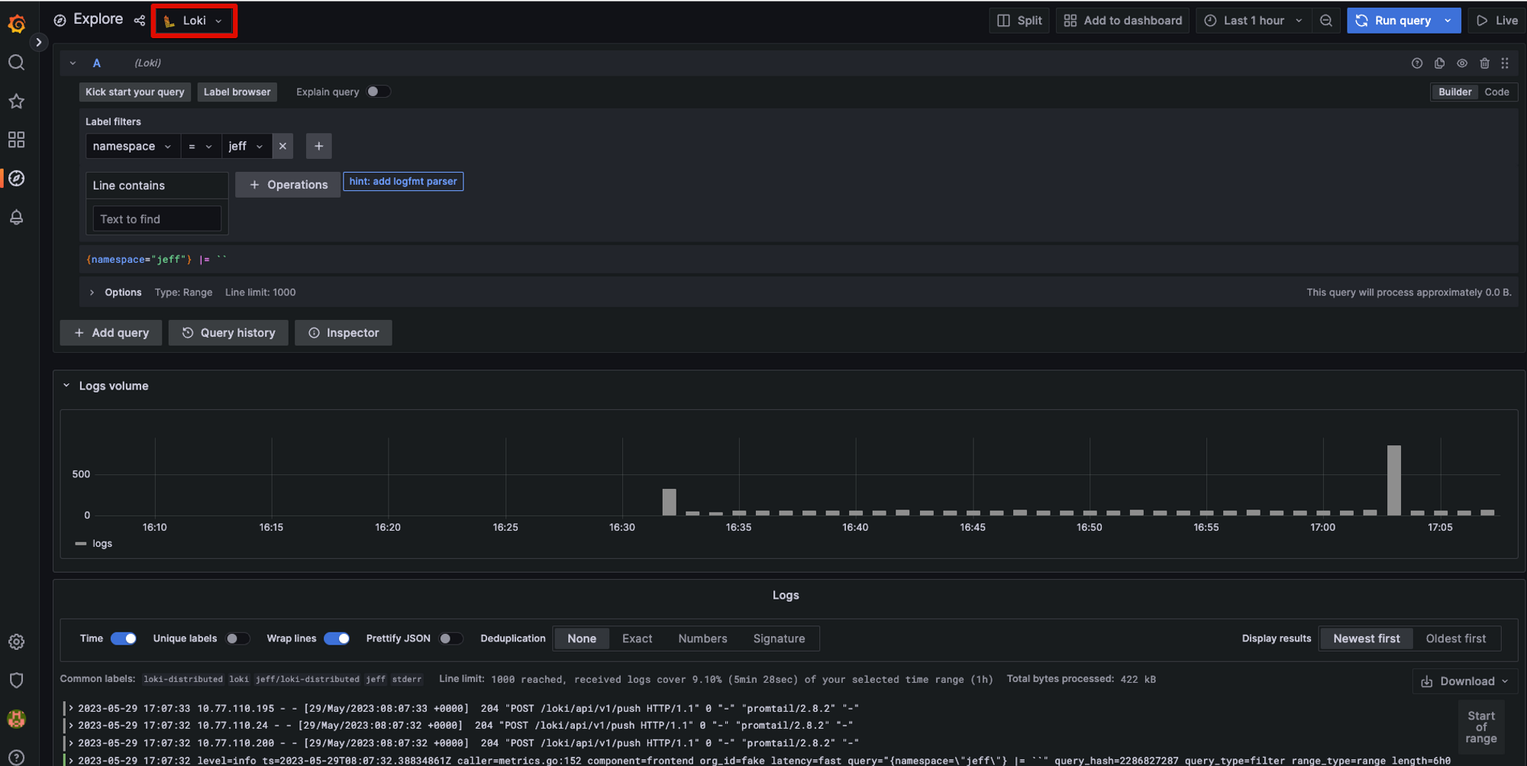Start Live log streaming

click(1497, 21)
